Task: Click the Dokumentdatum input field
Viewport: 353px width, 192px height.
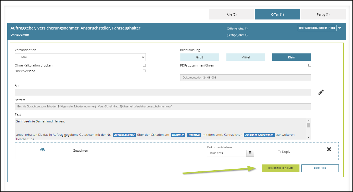Action: [x=226, y=153]
